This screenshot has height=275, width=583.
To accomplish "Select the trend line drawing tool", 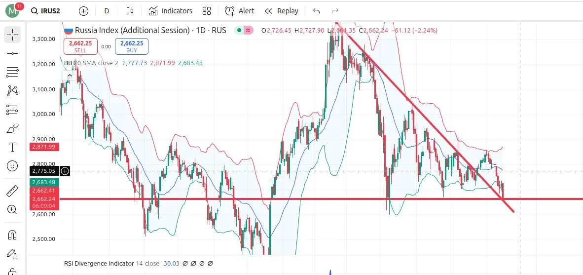I will (13, 54).
